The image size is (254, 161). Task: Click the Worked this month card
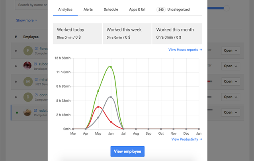point(177,33)
